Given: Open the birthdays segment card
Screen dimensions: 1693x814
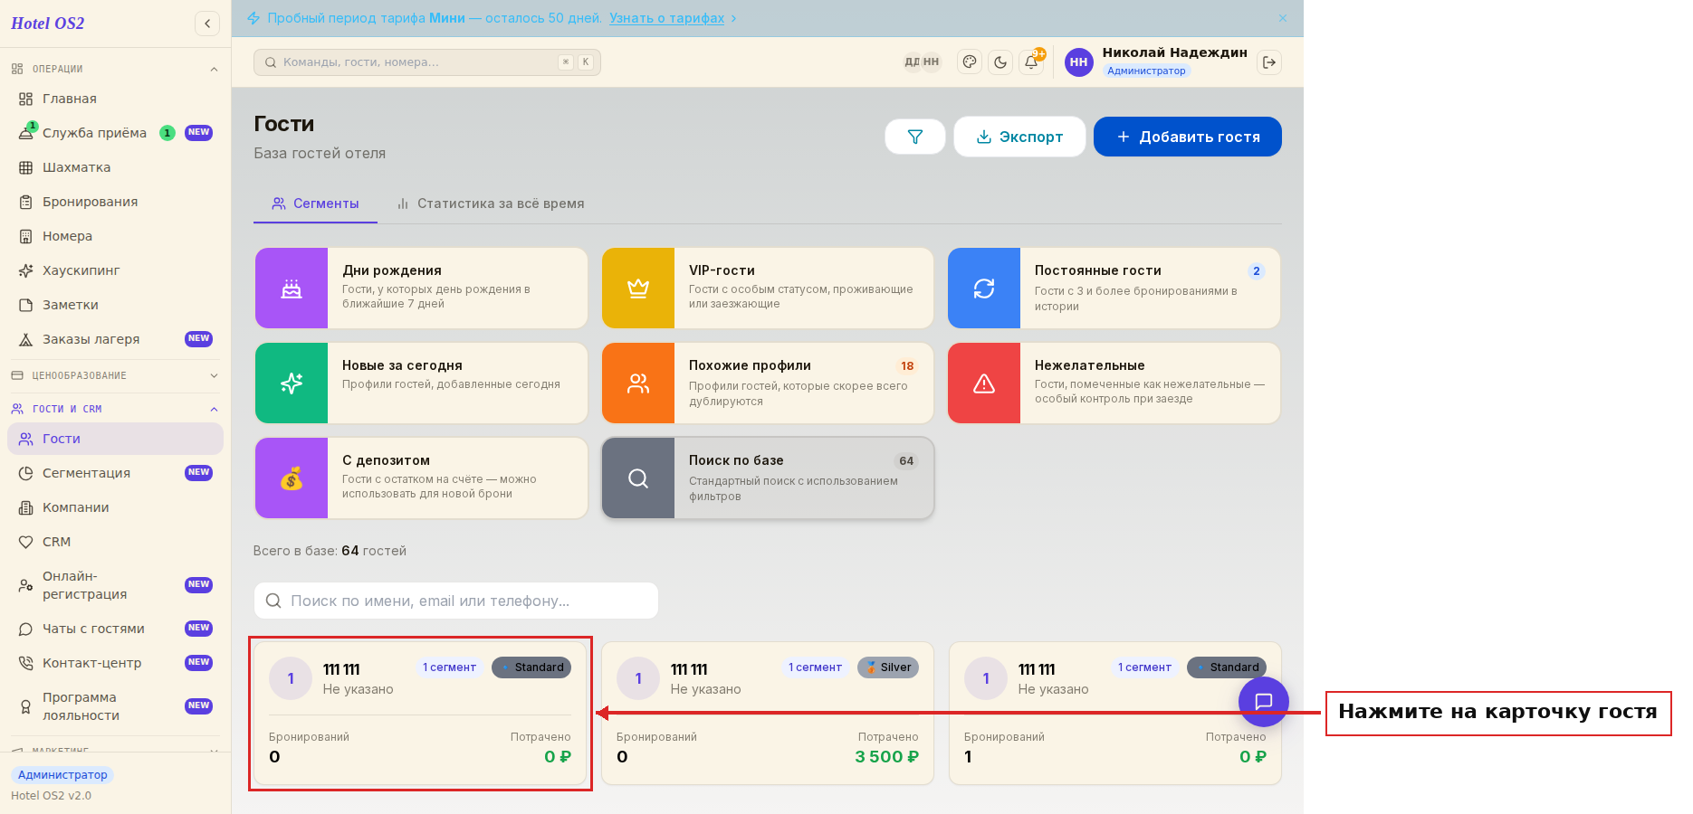Looking at the screenshot, I should click(422, 288).
